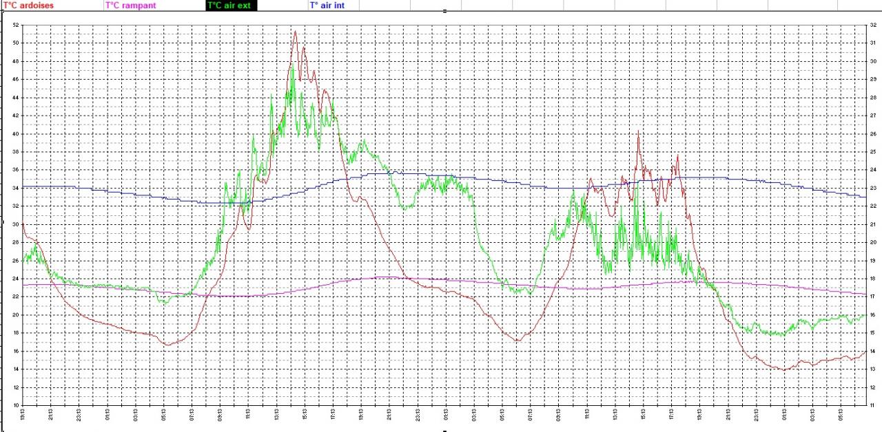This screenshot has height=432, width=882.
Task: Click value 17 on the right axis
Action: pos(872,297)
